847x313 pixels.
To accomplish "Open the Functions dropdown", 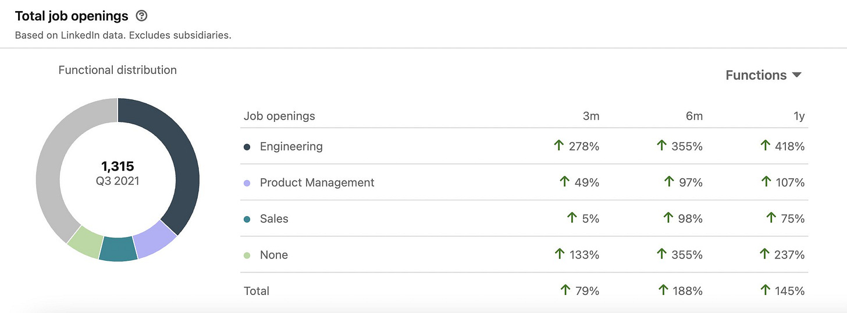I will 764,75.
